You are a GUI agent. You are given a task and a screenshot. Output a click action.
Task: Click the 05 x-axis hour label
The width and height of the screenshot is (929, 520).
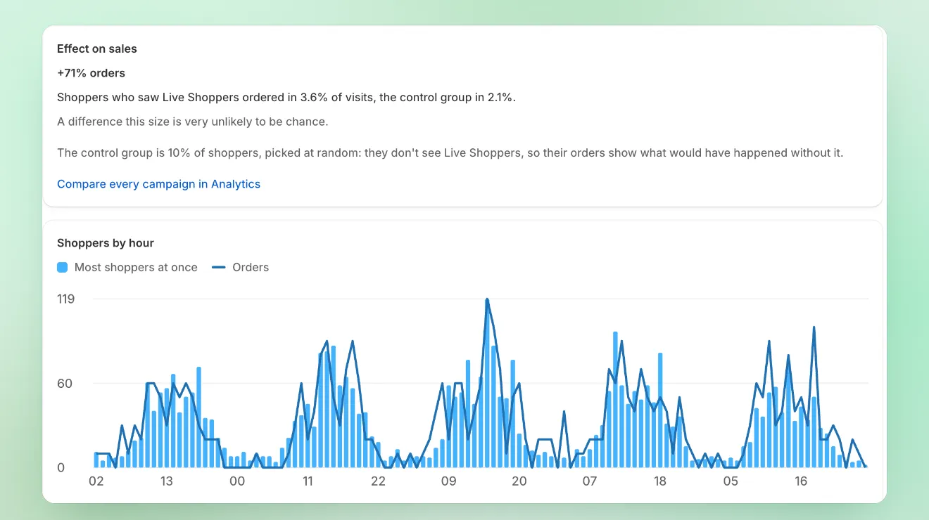point(731,481)
